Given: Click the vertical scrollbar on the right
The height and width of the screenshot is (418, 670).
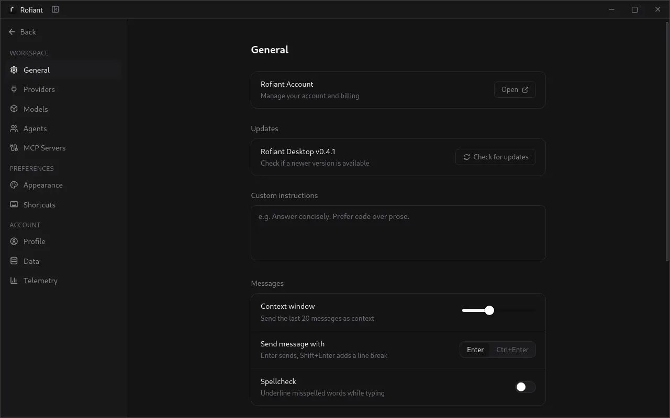Looking at the screenshot, I should pos(667,141).
